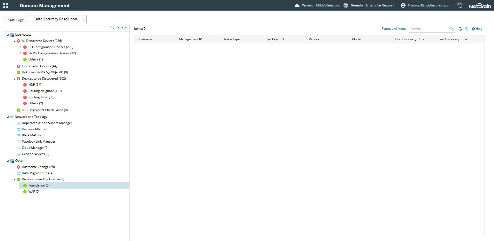494x241 pixels.
Task: Click the table icon for Duplicated IP and Subnet Manager
Action: pyautogui.click(x=19, y=123)
